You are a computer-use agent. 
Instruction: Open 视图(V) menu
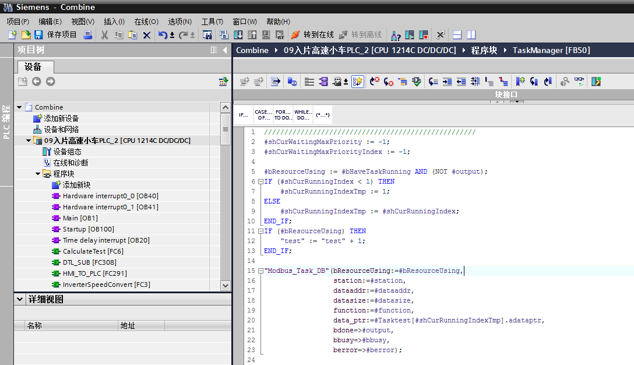83,22
